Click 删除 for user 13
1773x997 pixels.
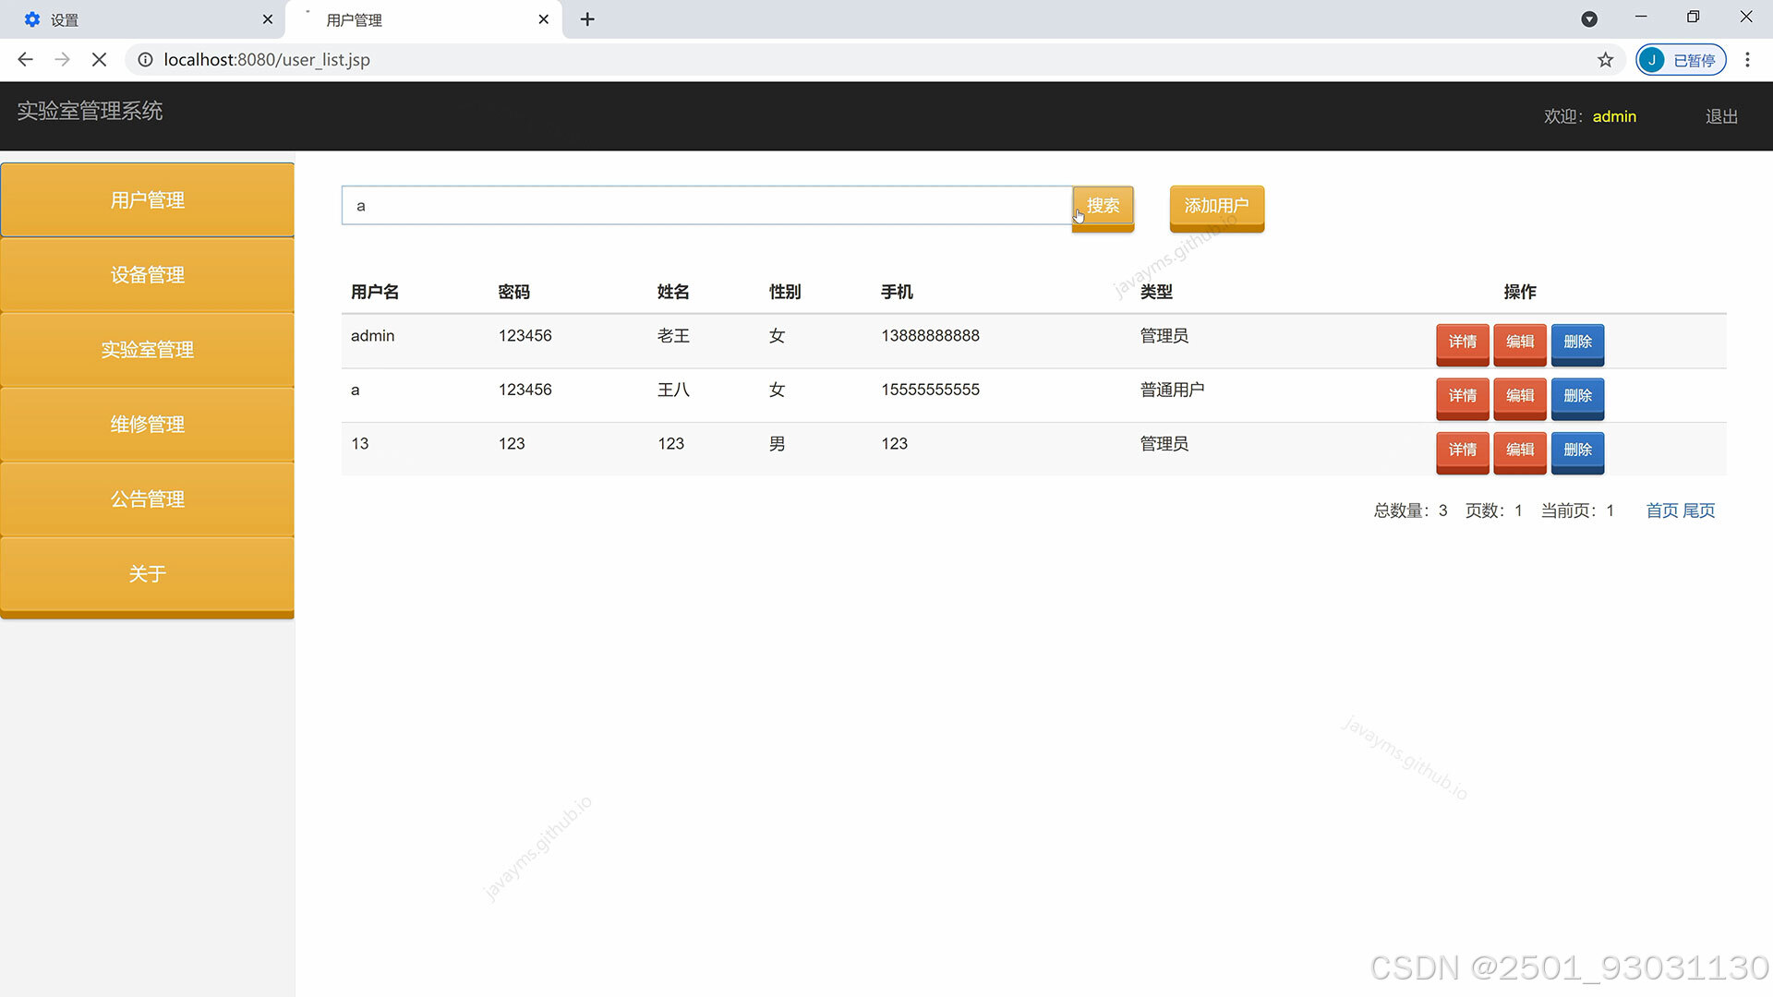(1577, 451)
